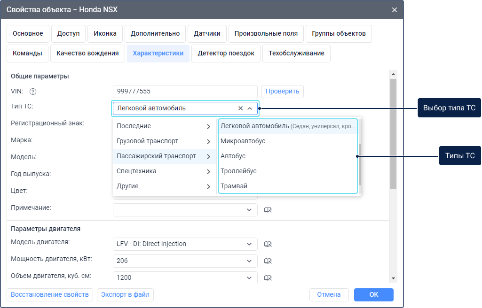Open the Техобслуживание tab
The width and height of the screenshot is (482, 308).
tap(296, 54)
